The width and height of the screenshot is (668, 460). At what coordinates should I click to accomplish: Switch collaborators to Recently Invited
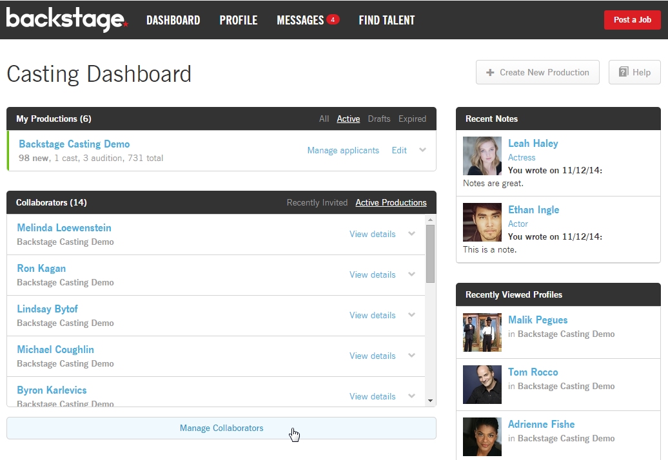point(317,202)
